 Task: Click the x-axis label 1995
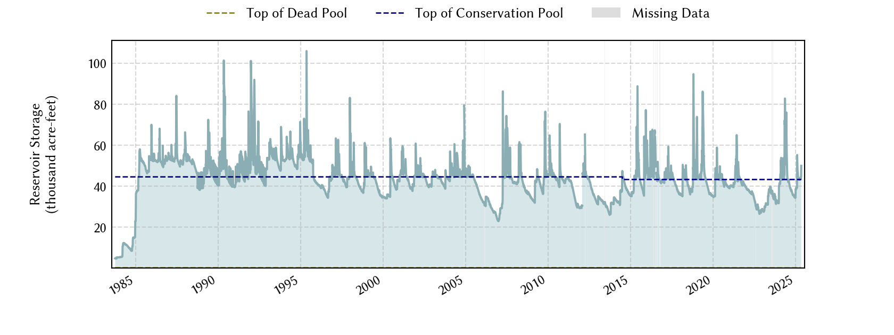[286, 286]
